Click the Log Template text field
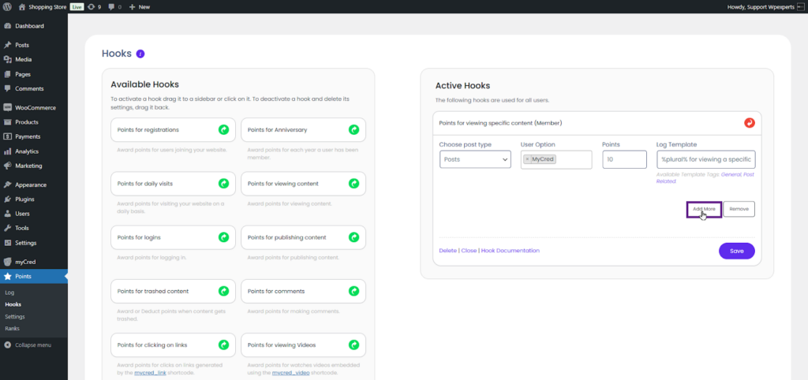The width and height of the screenshot is (808, 380). 705,159
